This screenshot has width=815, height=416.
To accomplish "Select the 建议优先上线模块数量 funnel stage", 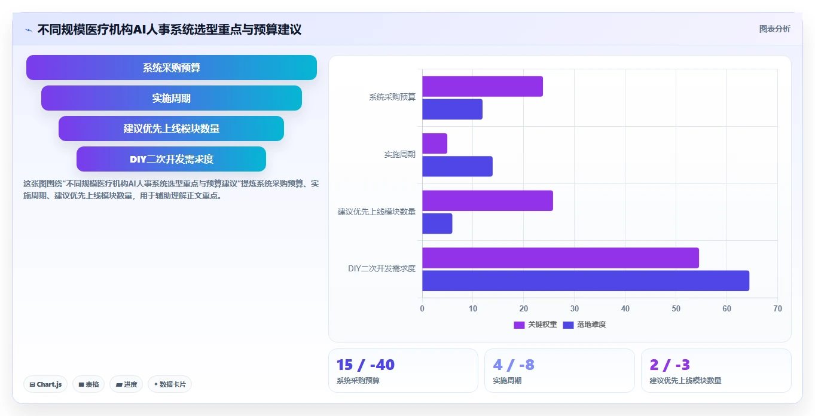I will [172, 129].
